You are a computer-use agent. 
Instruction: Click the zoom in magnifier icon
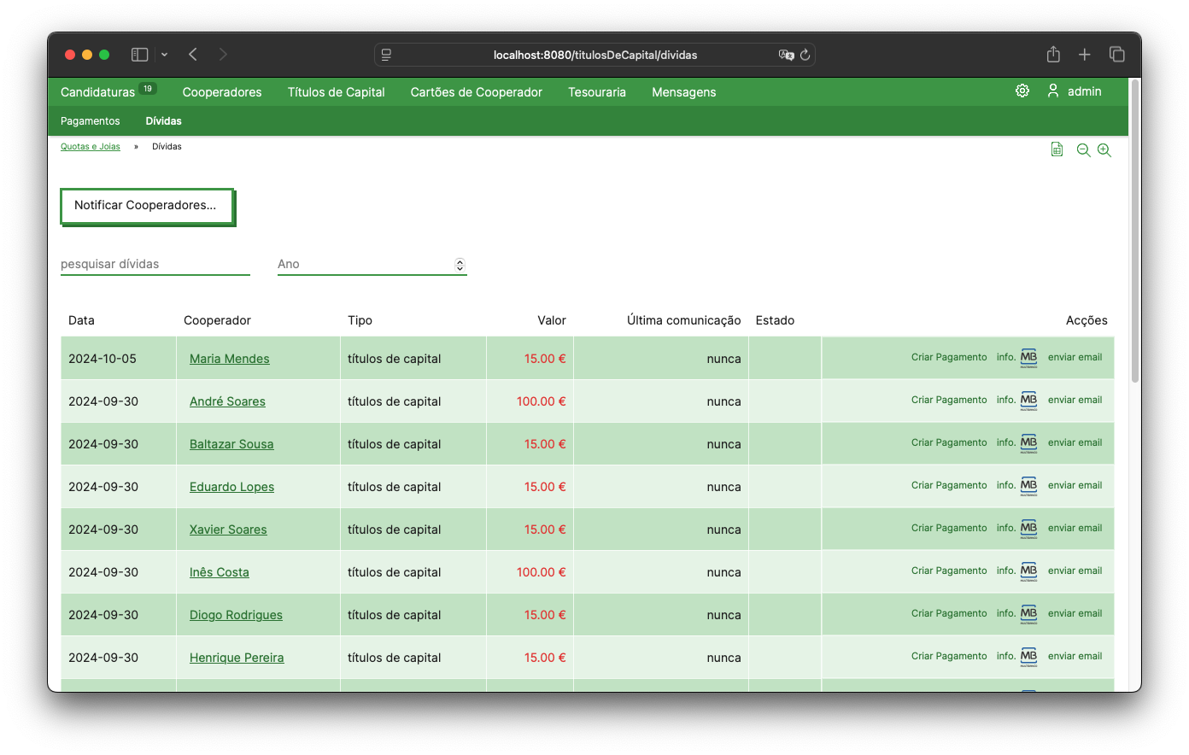pyautogui.click(x=1104, y=150)
